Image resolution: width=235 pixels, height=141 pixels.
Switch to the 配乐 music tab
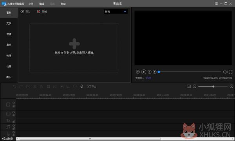[9, 77]
